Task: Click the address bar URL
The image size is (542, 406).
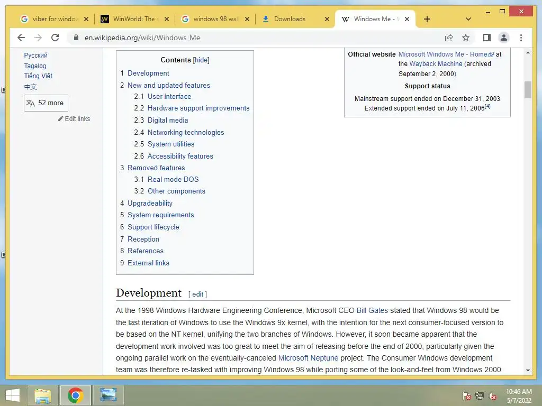Action: coord(142,38)
